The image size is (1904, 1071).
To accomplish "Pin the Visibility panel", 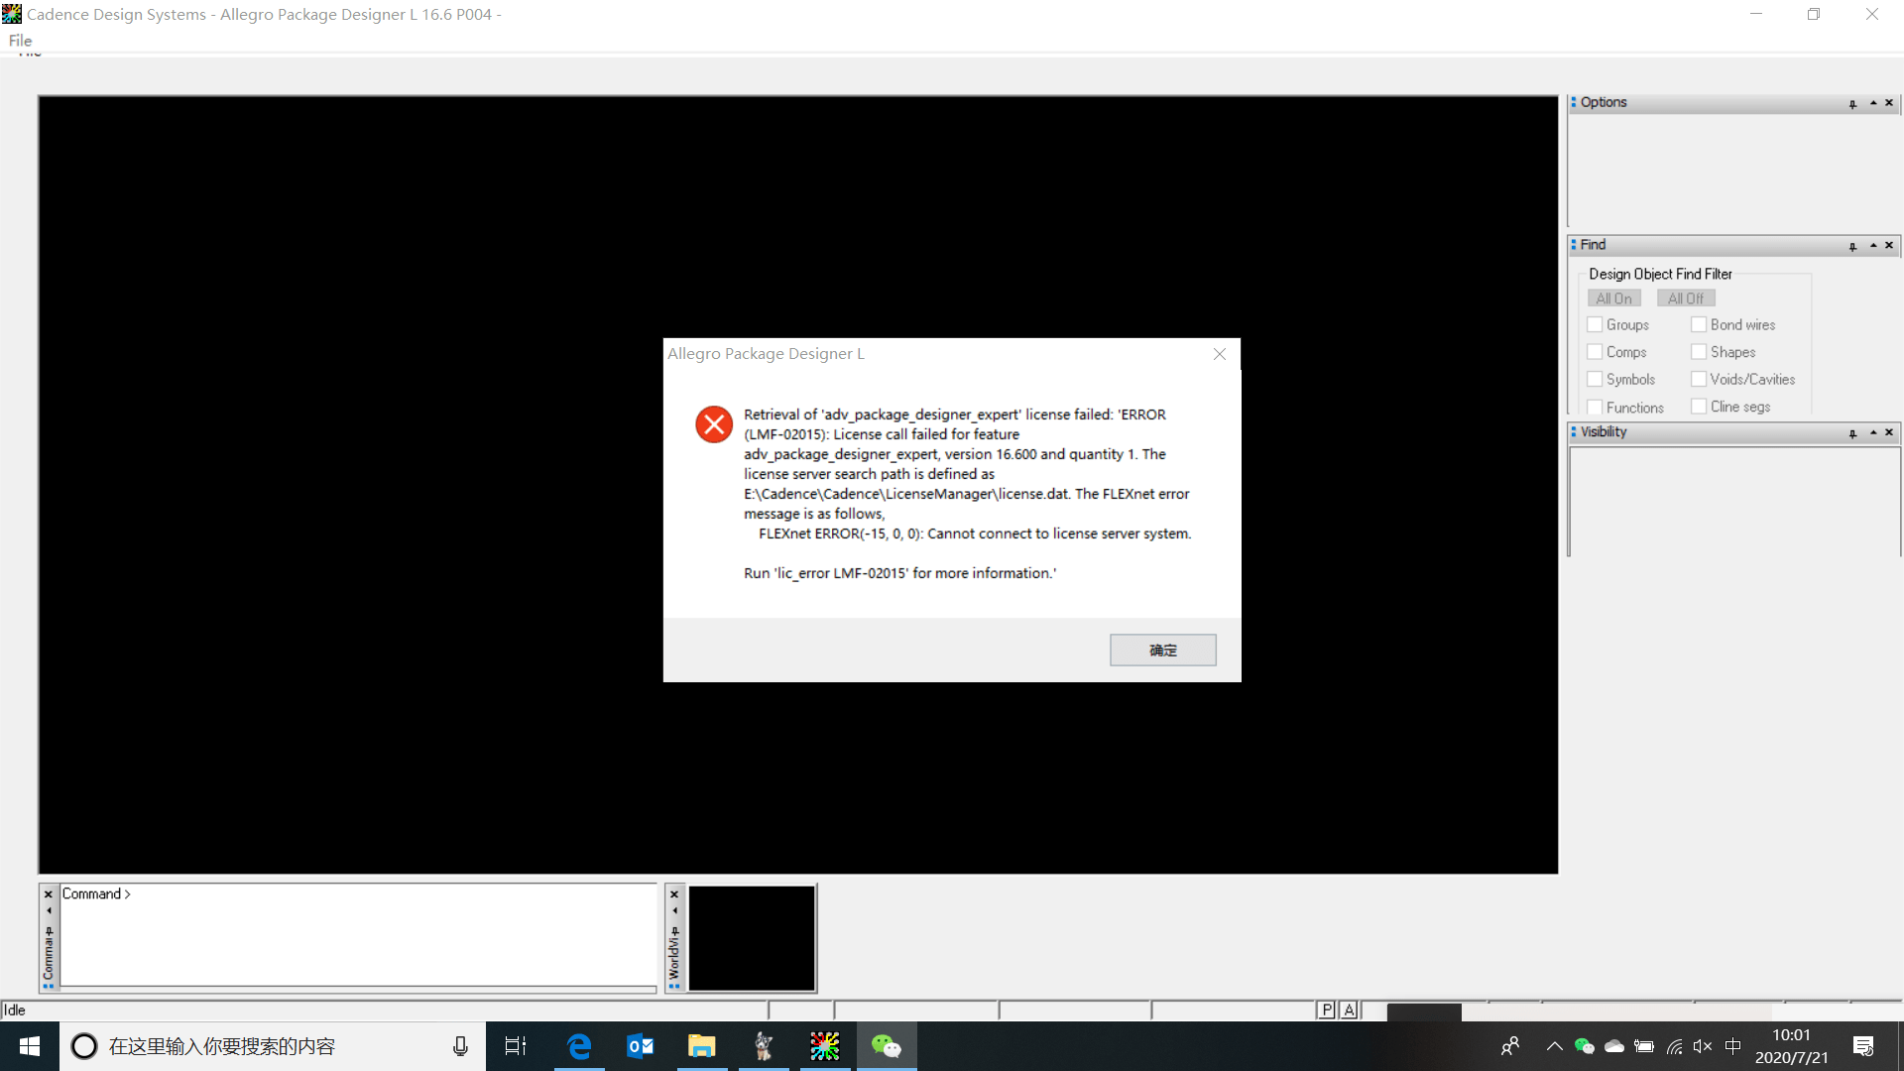I will (1852, 434).
